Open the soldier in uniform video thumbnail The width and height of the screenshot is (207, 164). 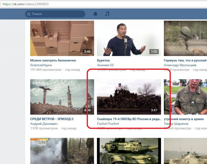[185, 97]
